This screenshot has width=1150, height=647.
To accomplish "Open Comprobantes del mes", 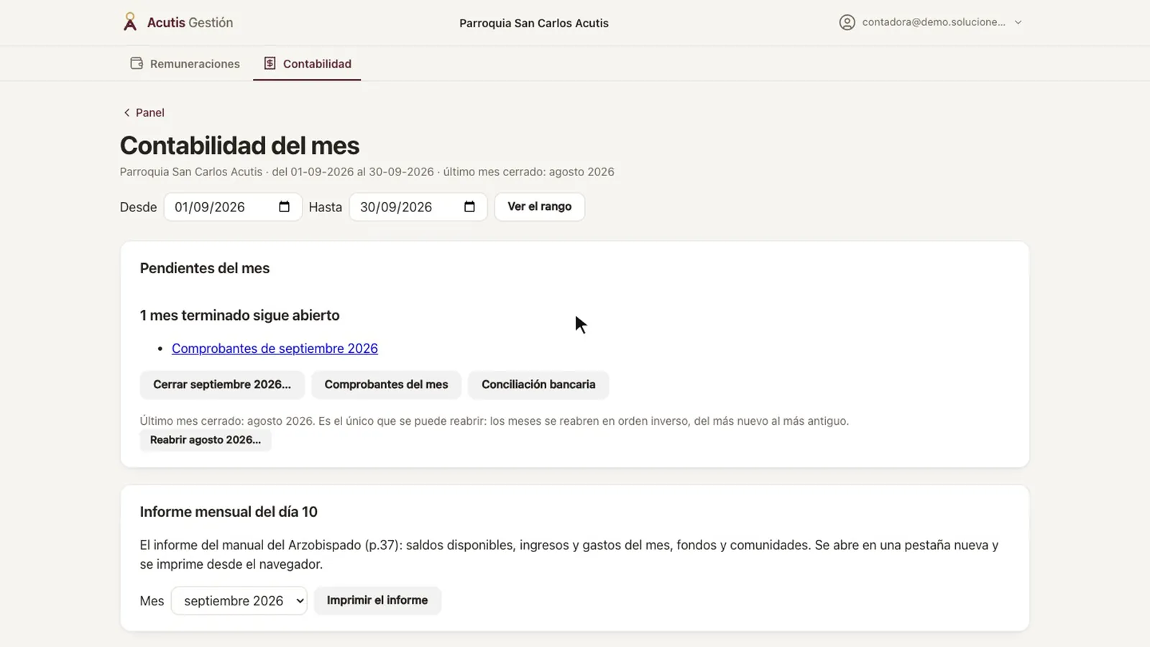I will pyautogui.click(x=386, y=385).
